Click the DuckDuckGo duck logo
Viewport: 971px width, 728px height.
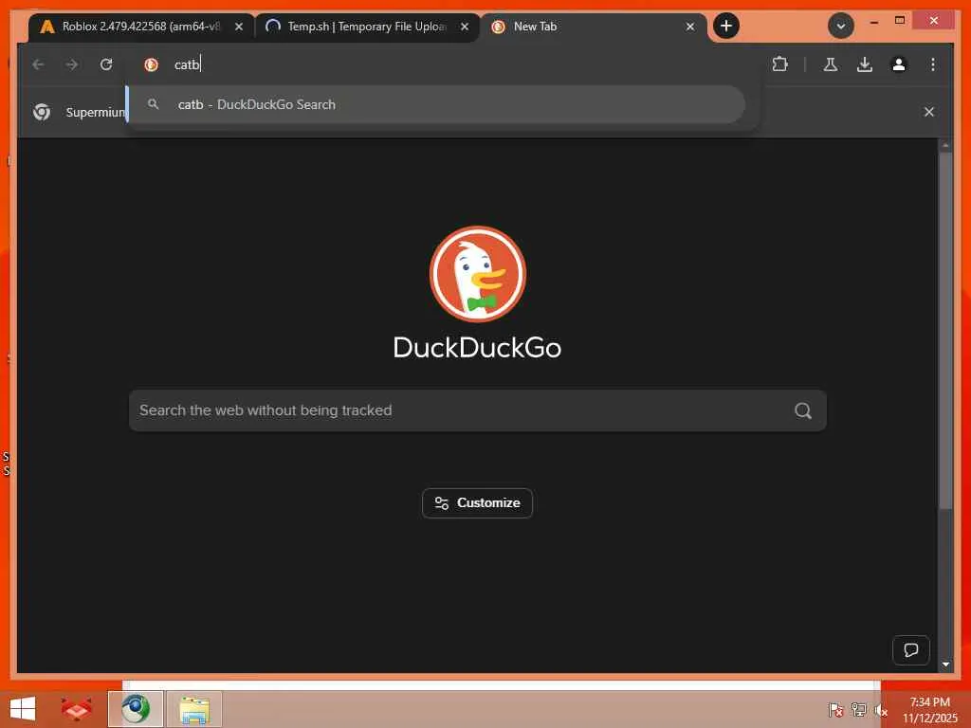pyautogui.click(x=478, y=274)
